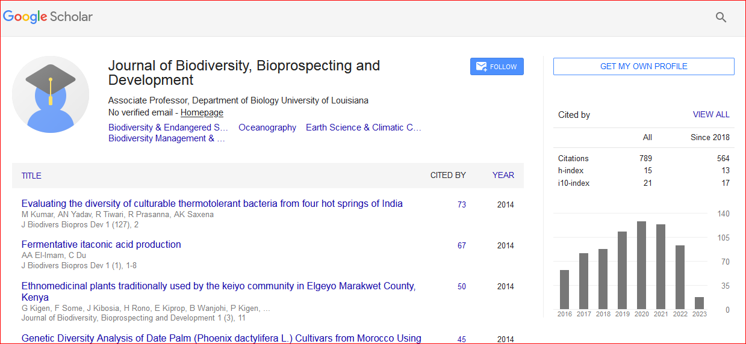The width and height of the screenshot is (746, 344).
Task: Click the Title column header
Action: coord(31,176)
